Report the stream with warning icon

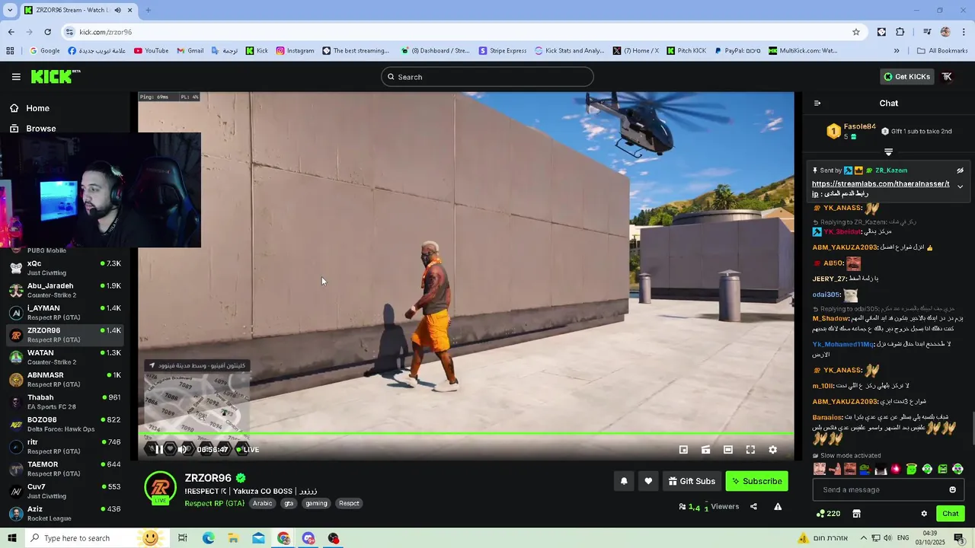(x=778, y=506)
